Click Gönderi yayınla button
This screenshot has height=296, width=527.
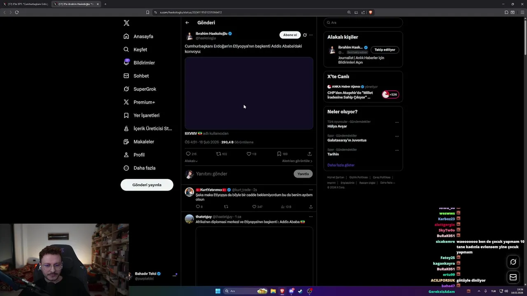(147, 185)
